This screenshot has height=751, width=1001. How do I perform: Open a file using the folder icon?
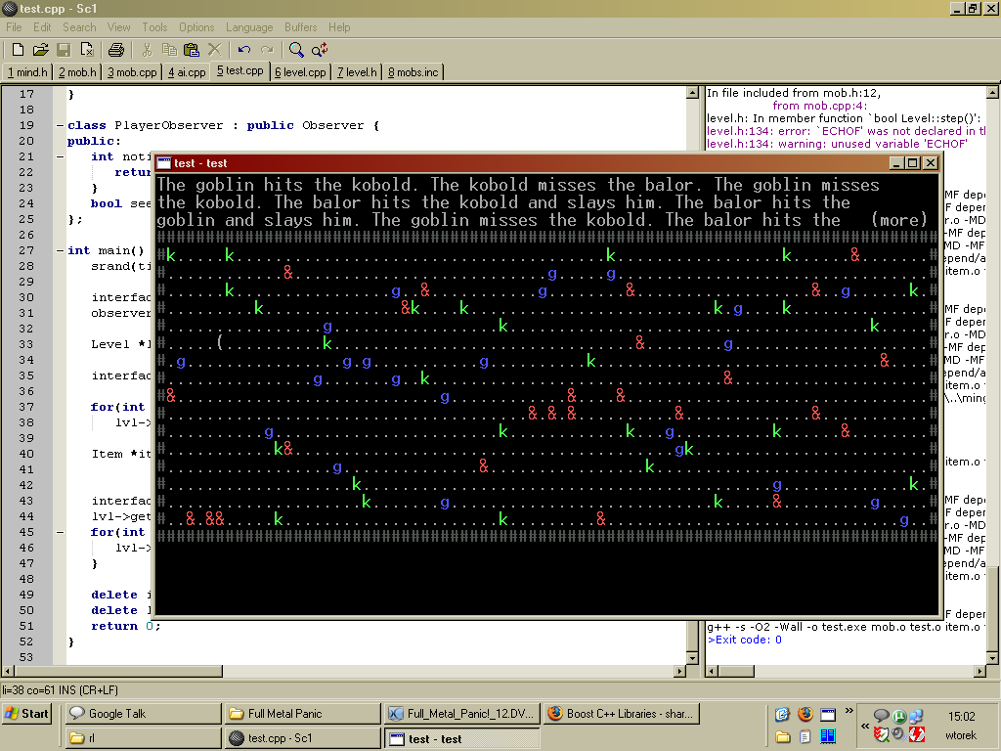click(x=40, y=49)
